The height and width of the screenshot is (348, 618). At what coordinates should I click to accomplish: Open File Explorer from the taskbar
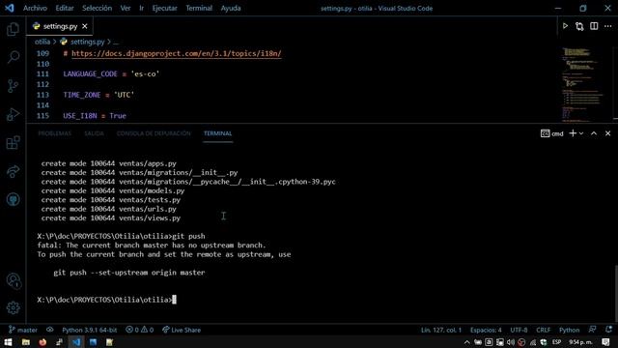pos(26,342)
